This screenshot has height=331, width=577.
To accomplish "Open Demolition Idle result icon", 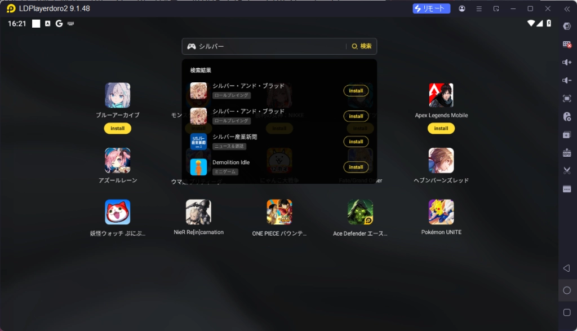I will [x=198, y=167].
